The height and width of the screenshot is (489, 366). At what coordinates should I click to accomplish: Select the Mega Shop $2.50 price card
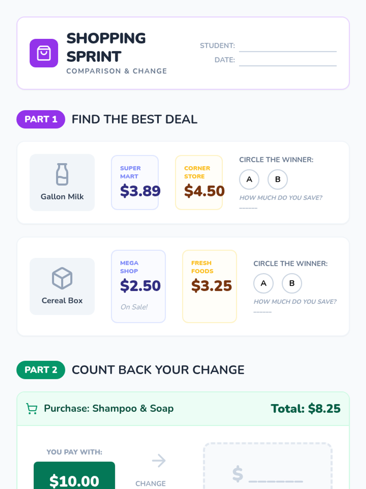138,286
